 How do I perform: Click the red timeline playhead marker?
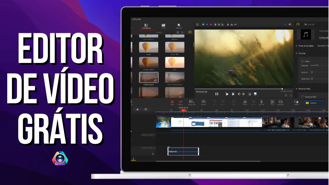pos(183,110)
